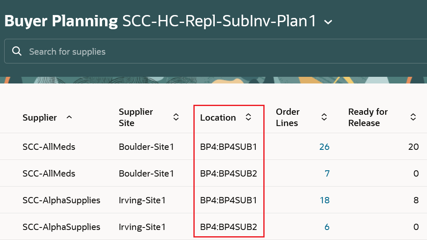427x240 pixels.
Task: Open the 6 order lines link
Action: click(327, 227)
